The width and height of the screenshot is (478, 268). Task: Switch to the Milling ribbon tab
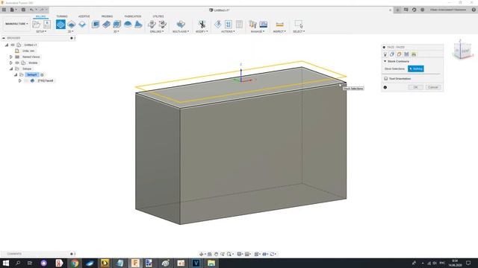pos(41,16)
